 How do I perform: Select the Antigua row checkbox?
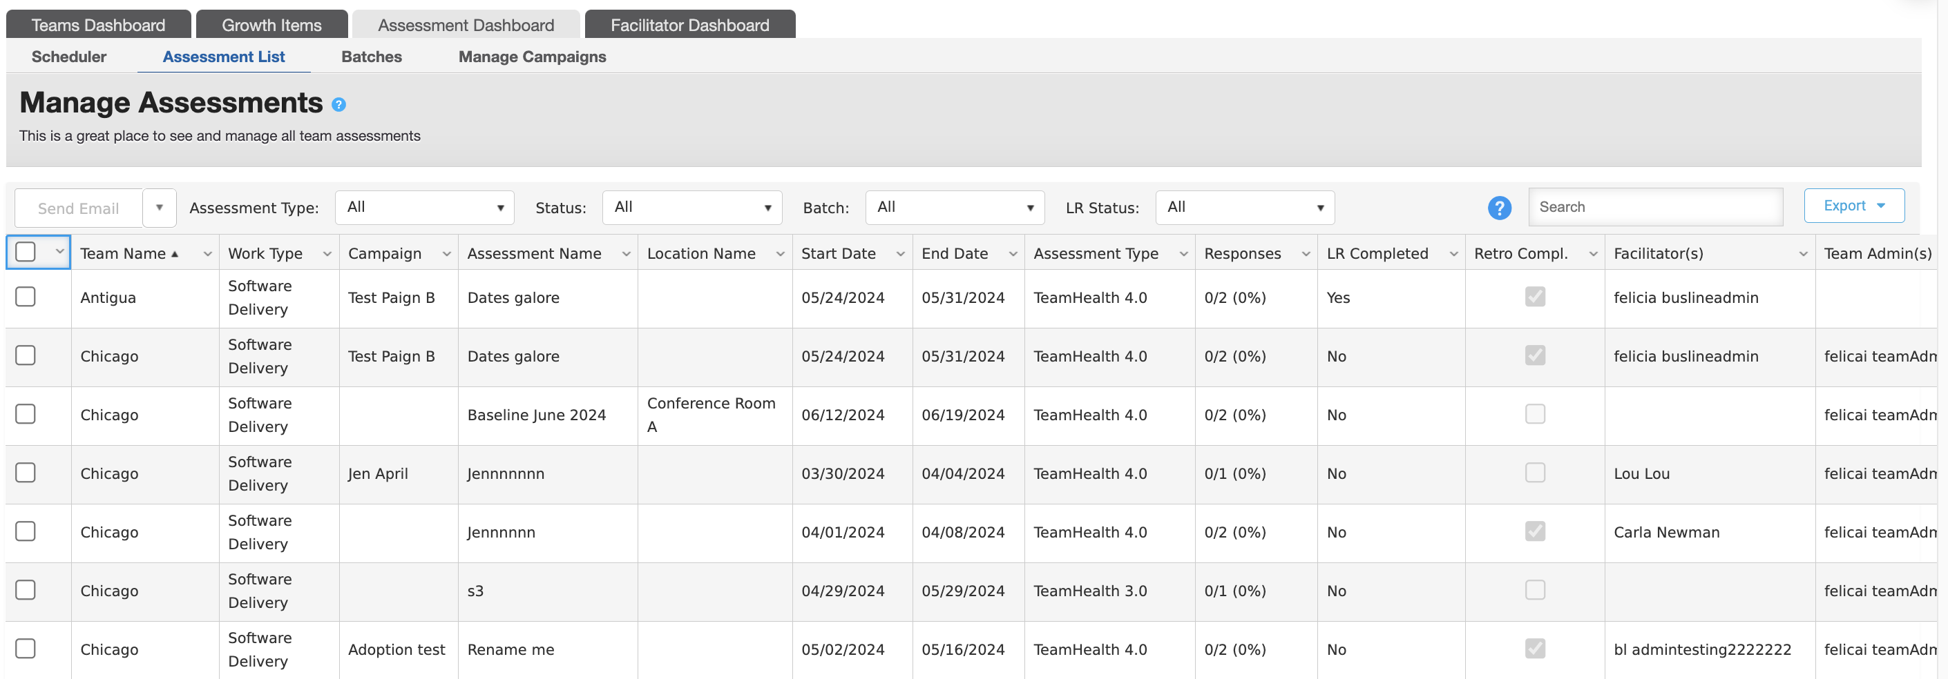26,297
